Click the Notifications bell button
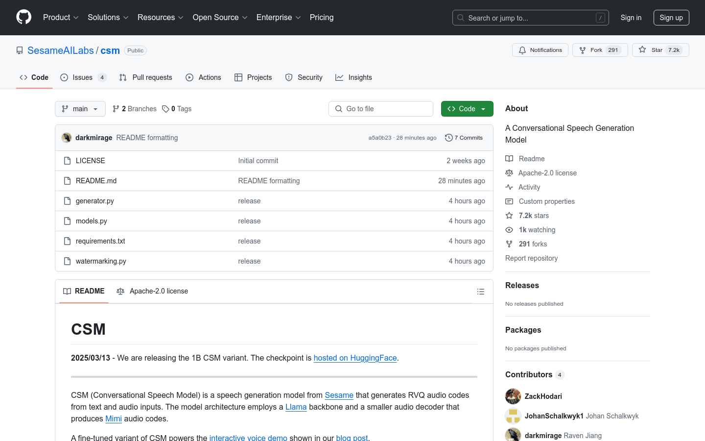The width and height of the screenshot is (705, 441). point(540,50)
